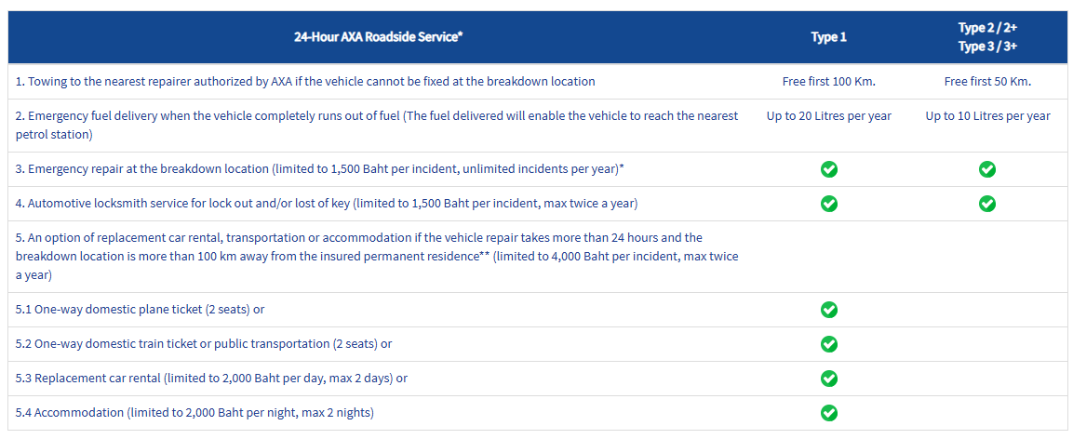Click the 24-Hour AXA Roadside Service heading
The width and height of the screenshot is (1073, 439).
coord(379,38)
